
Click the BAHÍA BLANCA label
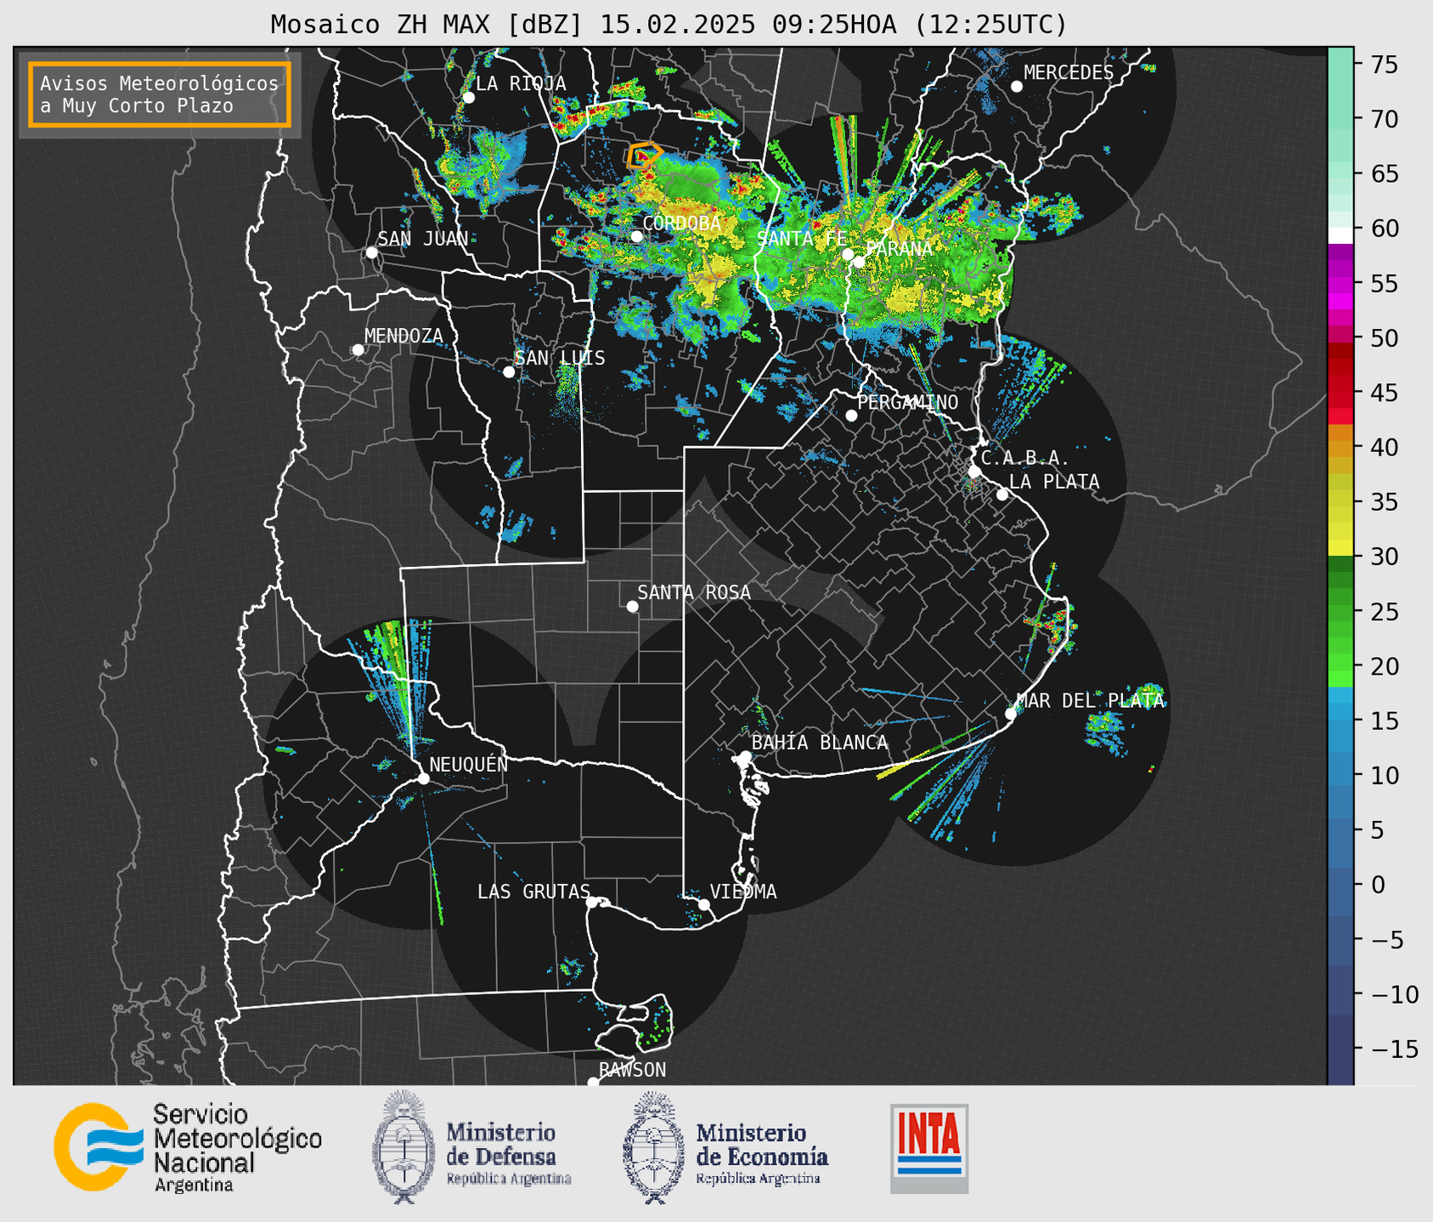tap(820, 743)
